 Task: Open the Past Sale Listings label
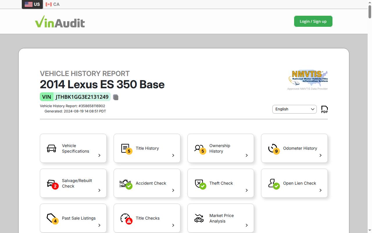79,218
